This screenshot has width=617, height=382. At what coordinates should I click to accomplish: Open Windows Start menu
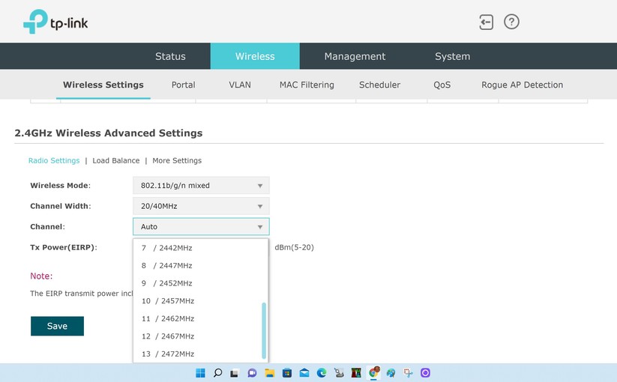click(200, 373)
